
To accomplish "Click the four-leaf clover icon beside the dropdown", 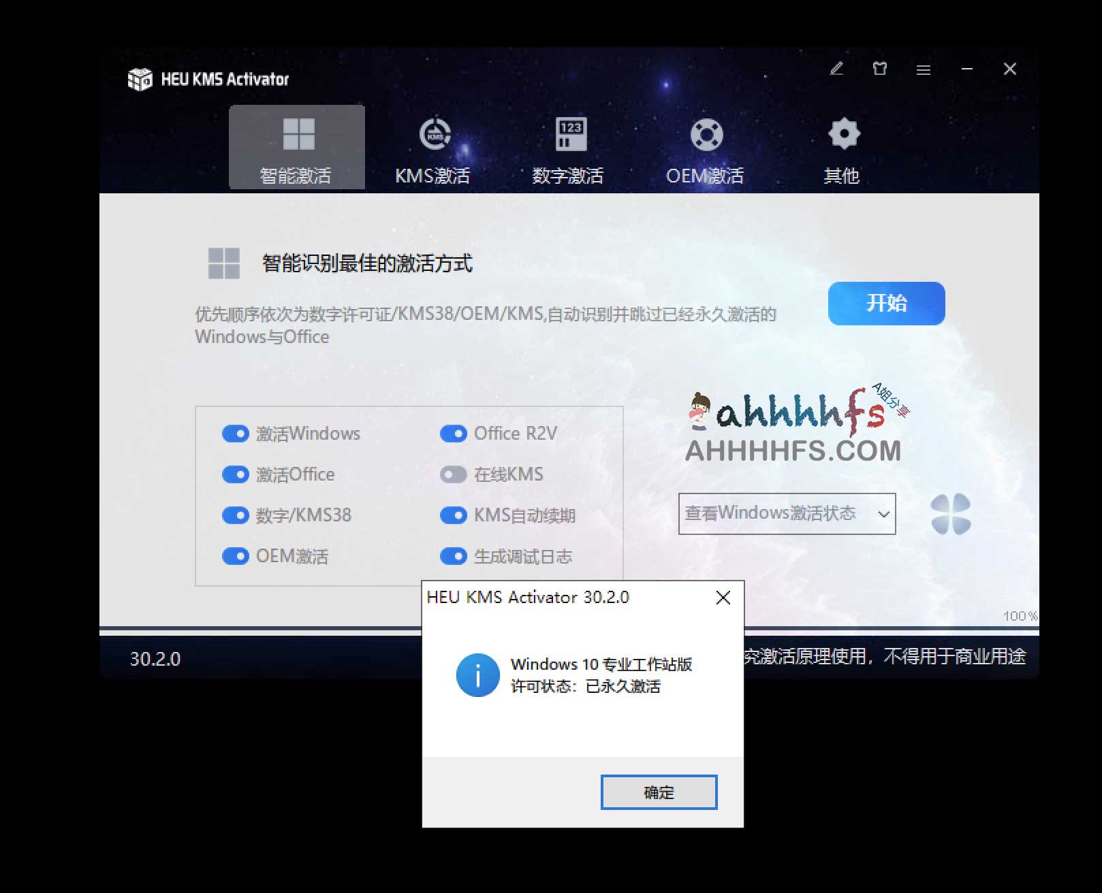I will 952,515.
